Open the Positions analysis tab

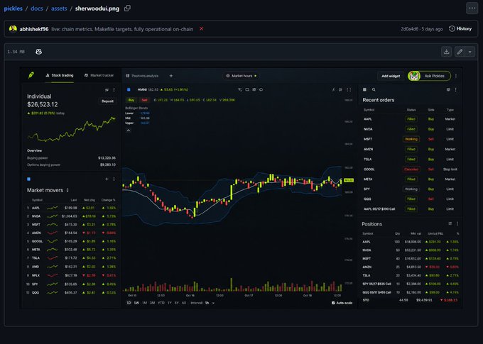tap(142, 76)
